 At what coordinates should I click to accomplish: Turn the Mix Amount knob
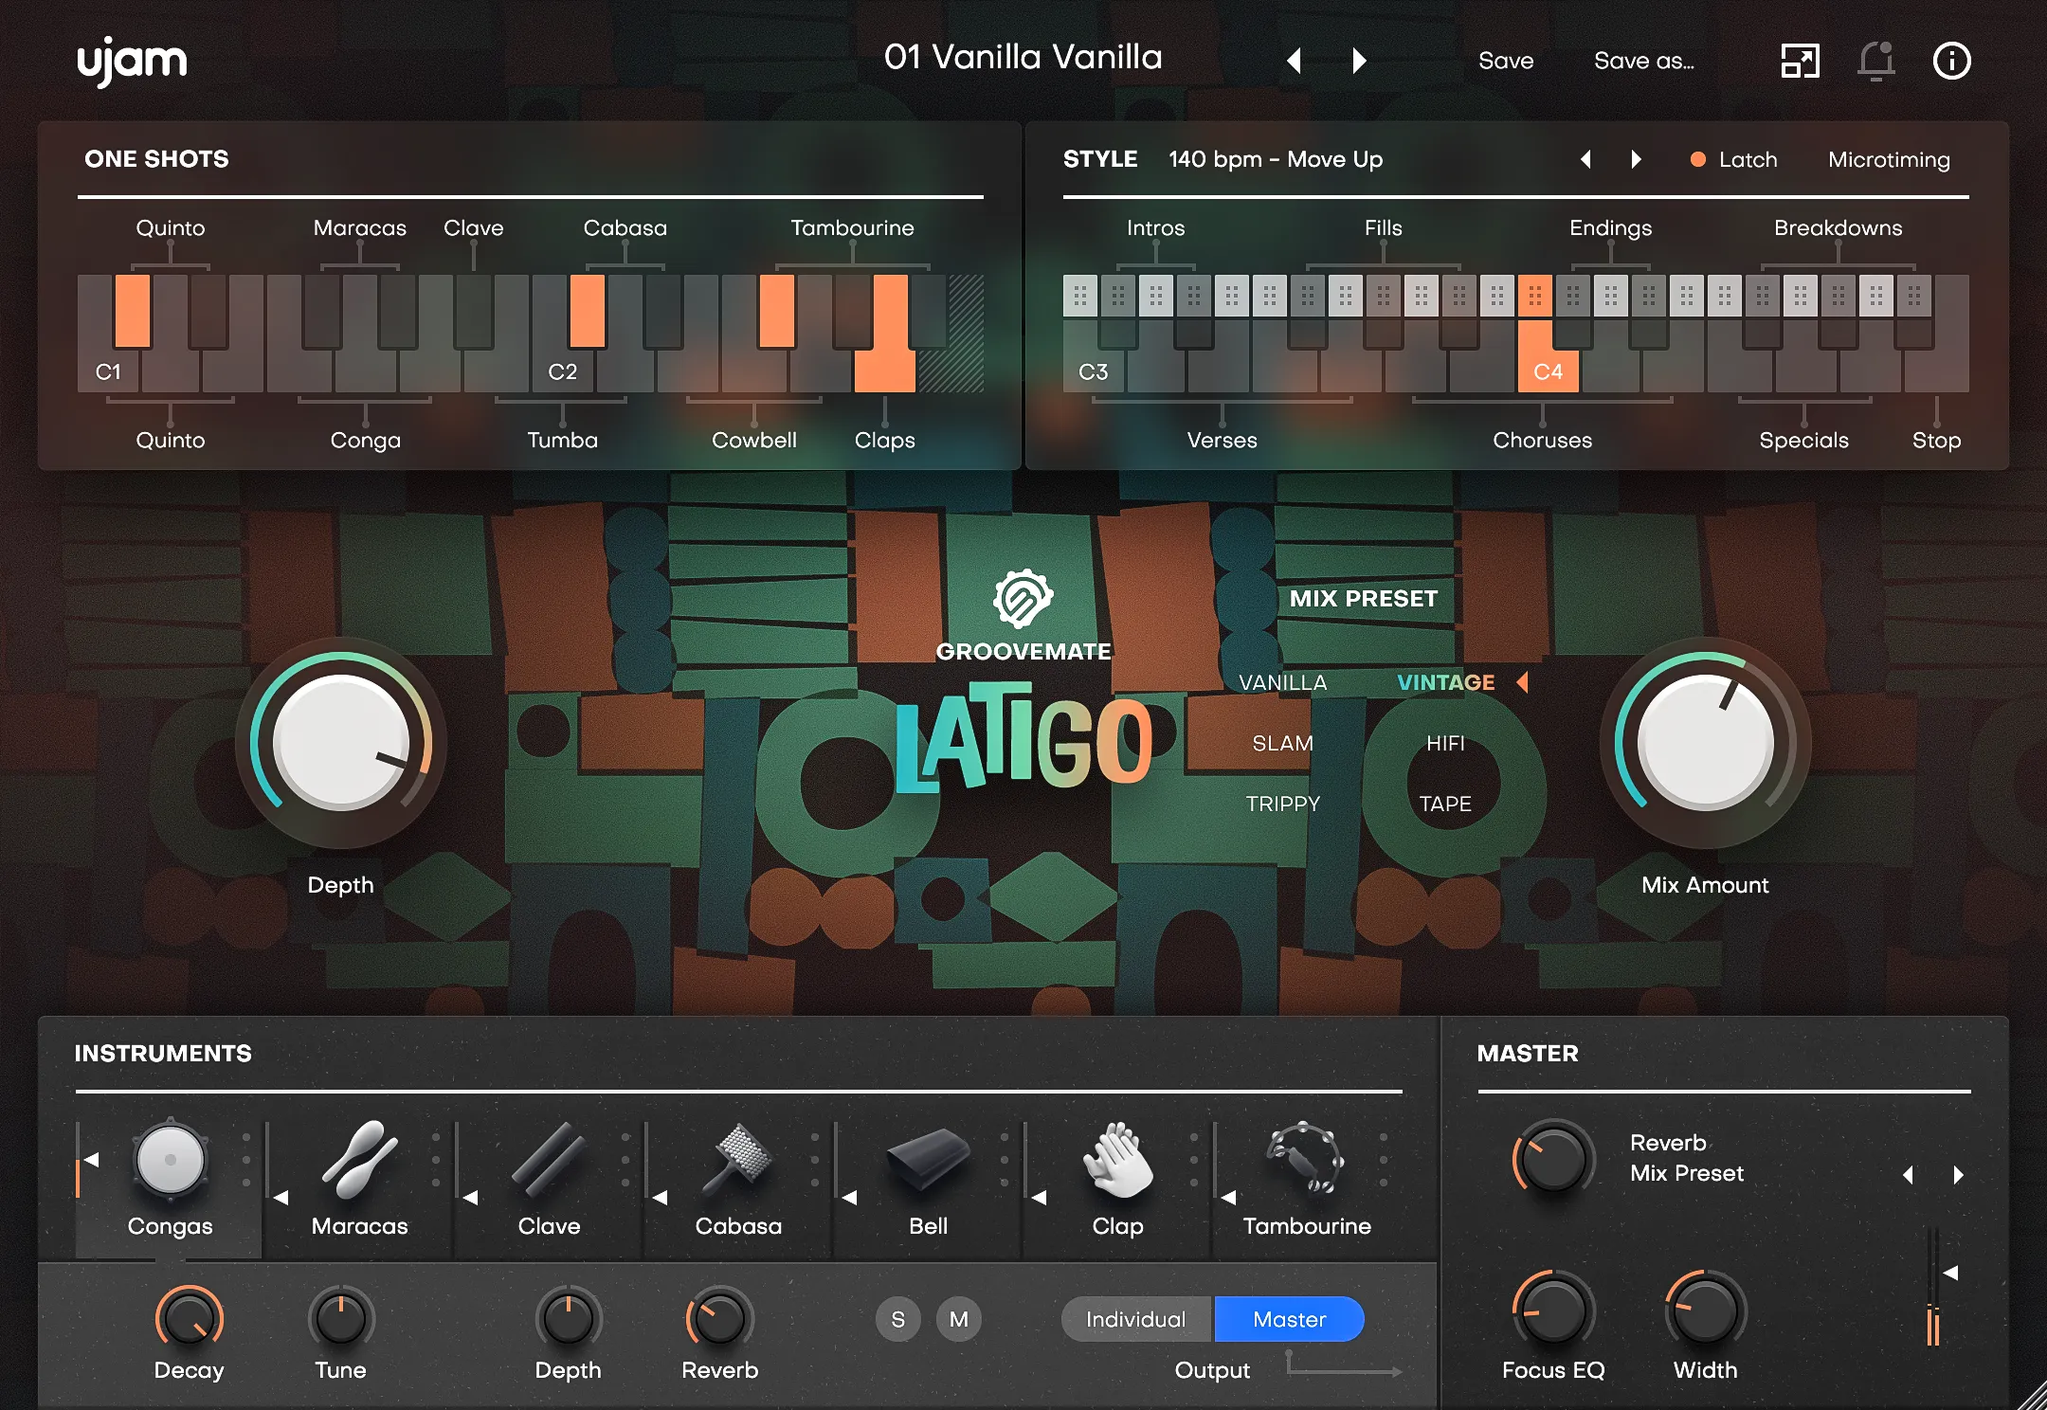1706,744
